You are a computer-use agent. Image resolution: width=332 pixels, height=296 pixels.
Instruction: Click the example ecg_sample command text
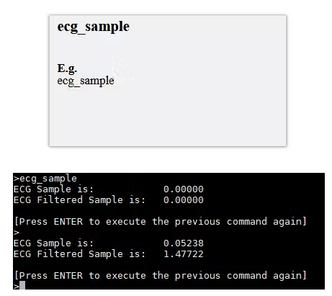pyautogui.click(x=86, y=81)
